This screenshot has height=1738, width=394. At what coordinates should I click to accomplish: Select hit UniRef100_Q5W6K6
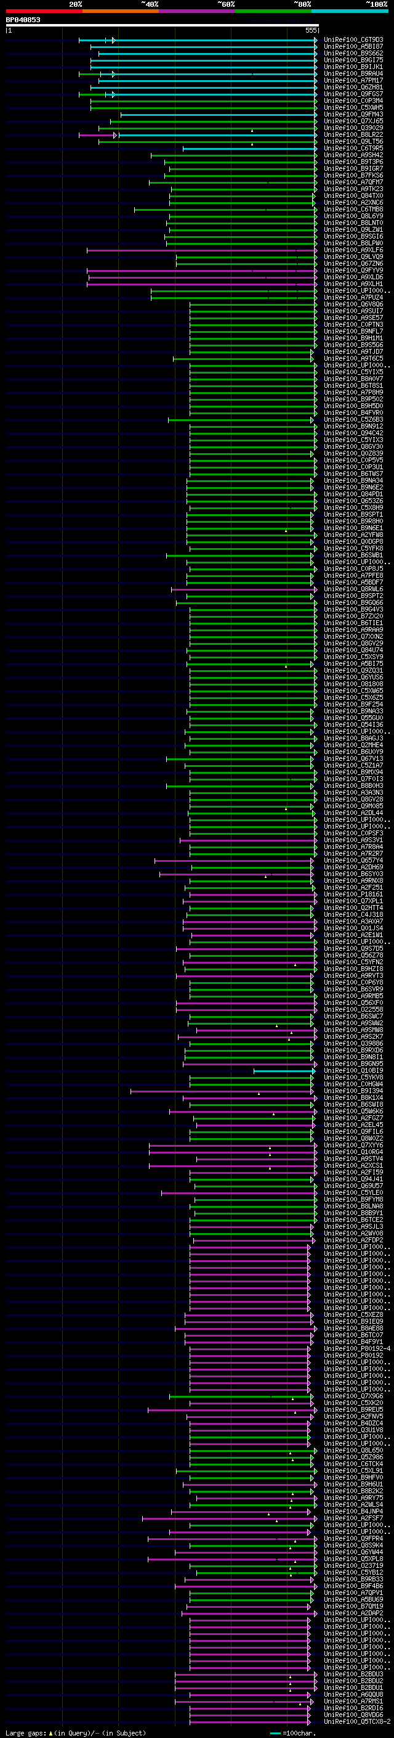pyautogui.click(x=353, y=1111)
